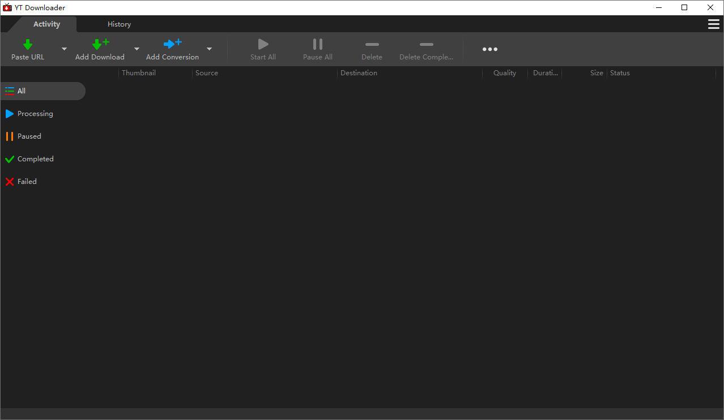Expand the Add Download dropdown arrow
Screen dimensions: 724x420
click(137, 49)
